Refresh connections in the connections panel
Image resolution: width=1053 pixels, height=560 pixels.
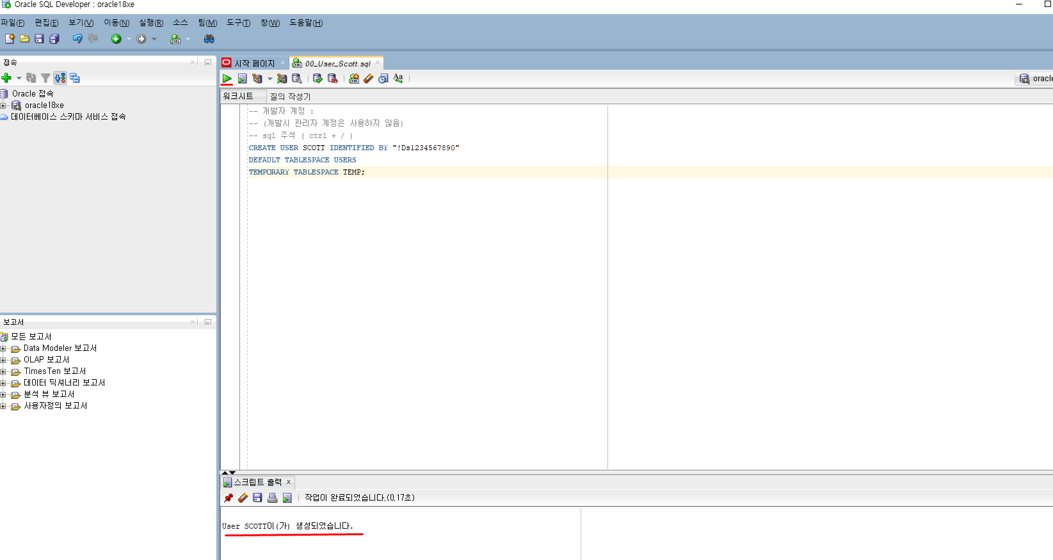tap(31, 78)
